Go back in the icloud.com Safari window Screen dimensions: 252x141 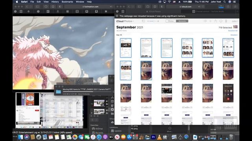(x=129, y=7)
